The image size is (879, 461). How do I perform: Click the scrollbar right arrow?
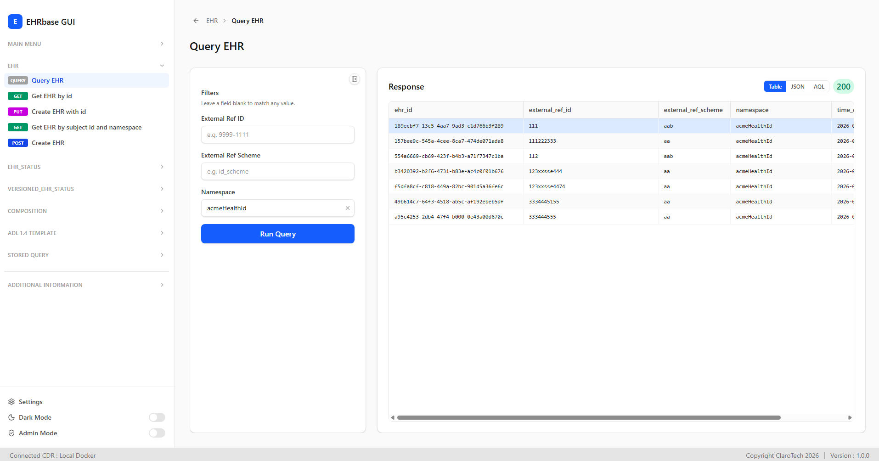click(x=850, y=417)
